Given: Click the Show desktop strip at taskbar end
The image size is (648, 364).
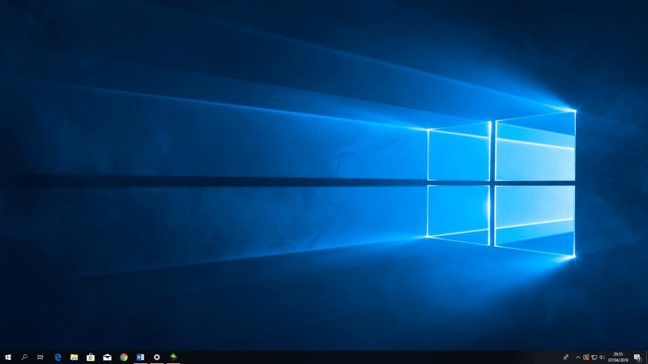Looking at the screenshot, I should click(646, 358).
